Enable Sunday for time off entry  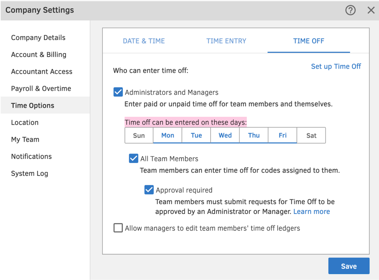[x=139, y=135]
